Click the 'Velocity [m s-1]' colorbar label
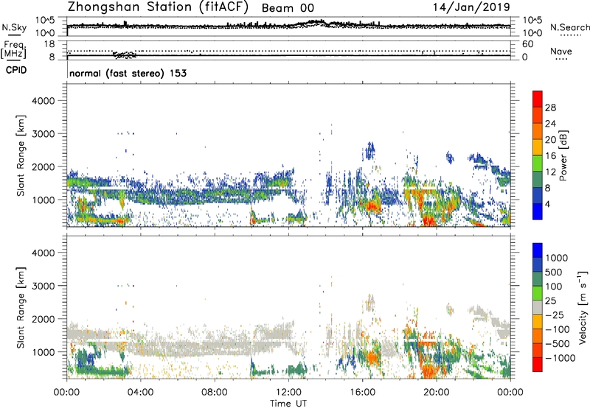This screenshot has height=408, width=590. click(583, 307)
